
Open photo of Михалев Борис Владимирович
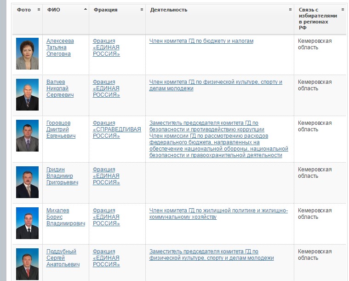(27, 223)
